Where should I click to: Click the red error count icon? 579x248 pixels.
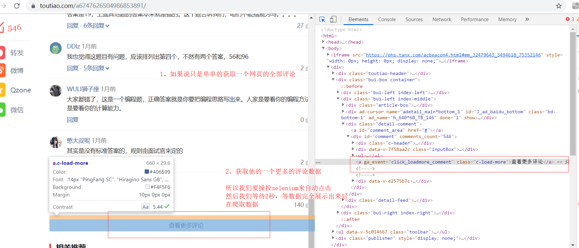click(x=567, y=19)
